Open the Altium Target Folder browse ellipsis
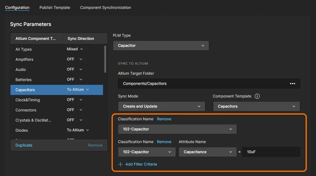The width and height of the screenshot is (316, 176). coord(292,84)
